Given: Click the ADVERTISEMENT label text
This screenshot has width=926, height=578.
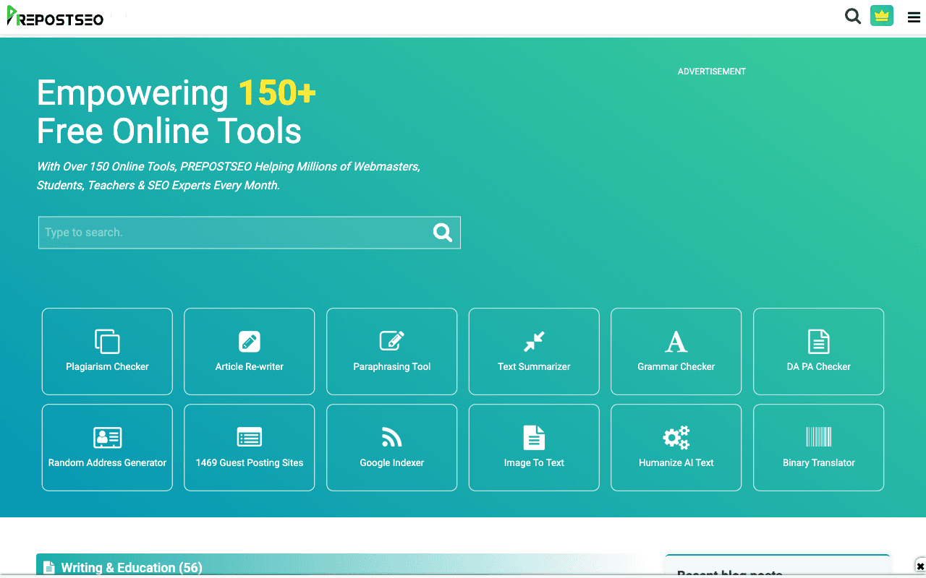Looking at the screenshot, I should (x=712, y=72).
